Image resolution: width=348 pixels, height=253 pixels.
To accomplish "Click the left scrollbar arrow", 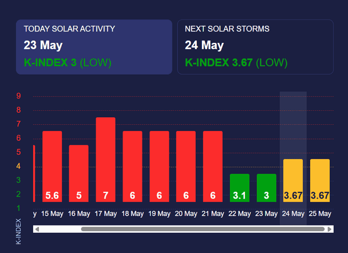I will tap(37, 229).
